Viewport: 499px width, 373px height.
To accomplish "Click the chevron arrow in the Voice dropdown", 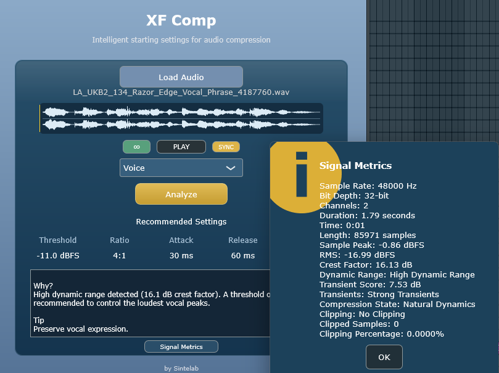I will (x=231, y=168).
